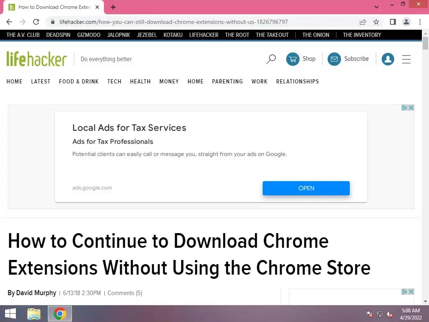This screenshot has width=429, height=322.
Task: Open new tab with plus button
Action: coord(113,7)
